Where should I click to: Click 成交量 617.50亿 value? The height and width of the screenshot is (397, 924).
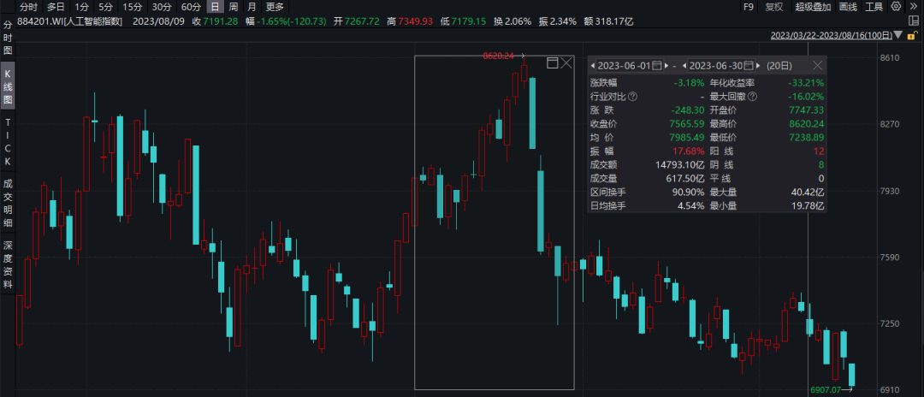pyautogui.click(x=684, y=179)
